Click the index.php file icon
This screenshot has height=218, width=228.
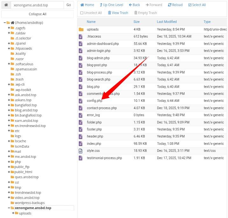80,144
